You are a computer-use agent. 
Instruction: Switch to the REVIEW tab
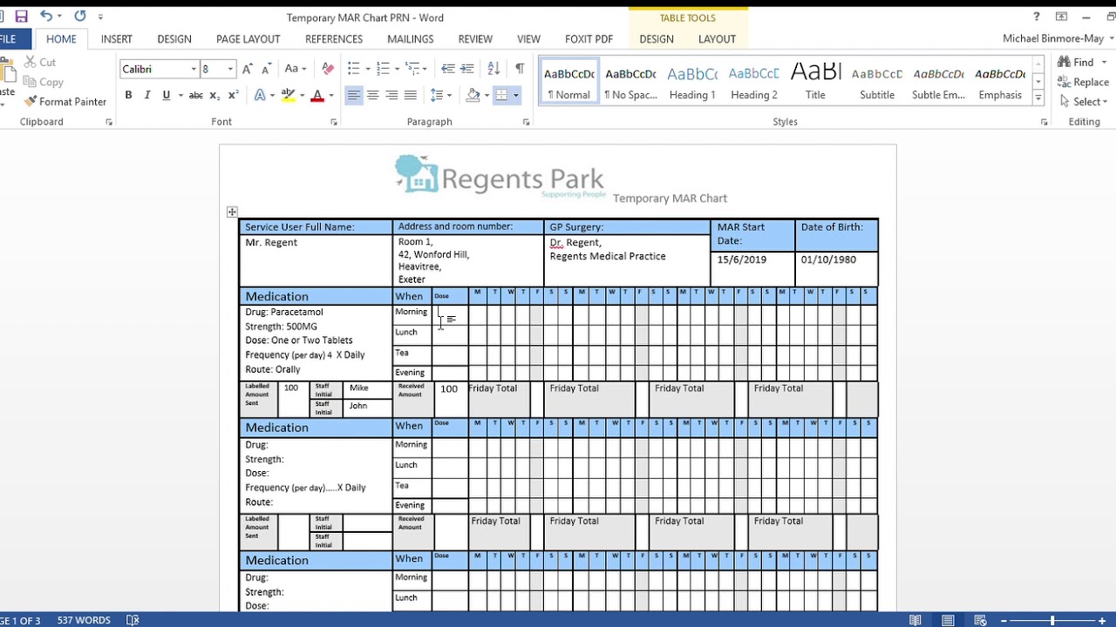coord(475,39)
